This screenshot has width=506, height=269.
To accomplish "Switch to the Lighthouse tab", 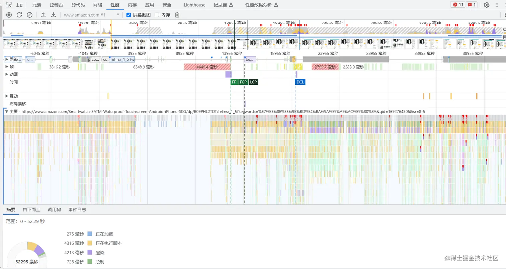I will pos(195,5).
